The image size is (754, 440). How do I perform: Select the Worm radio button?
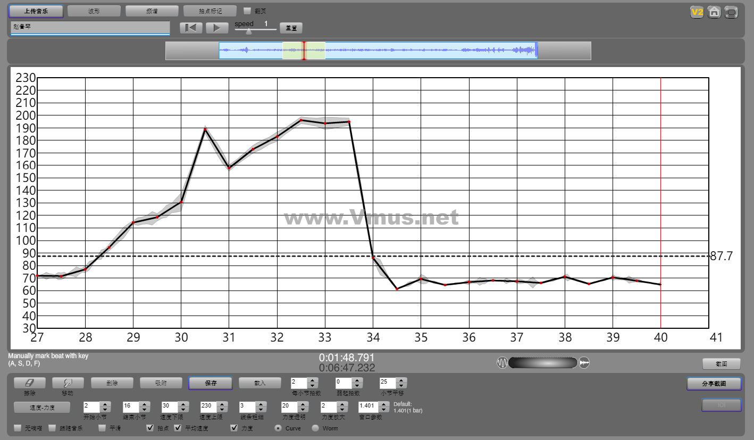pyautogui.click(x=315, y=428)
